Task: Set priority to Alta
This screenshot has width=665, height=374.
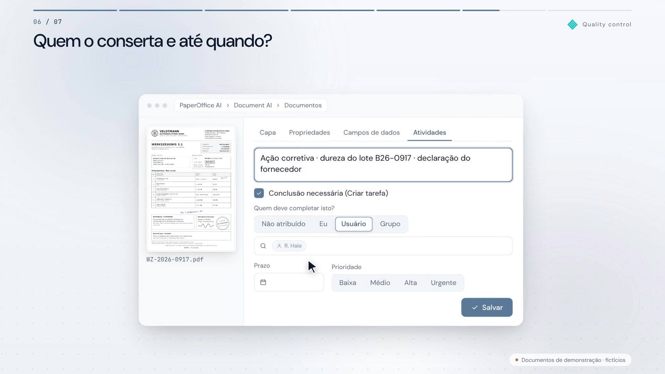Action: coord(411,283)
